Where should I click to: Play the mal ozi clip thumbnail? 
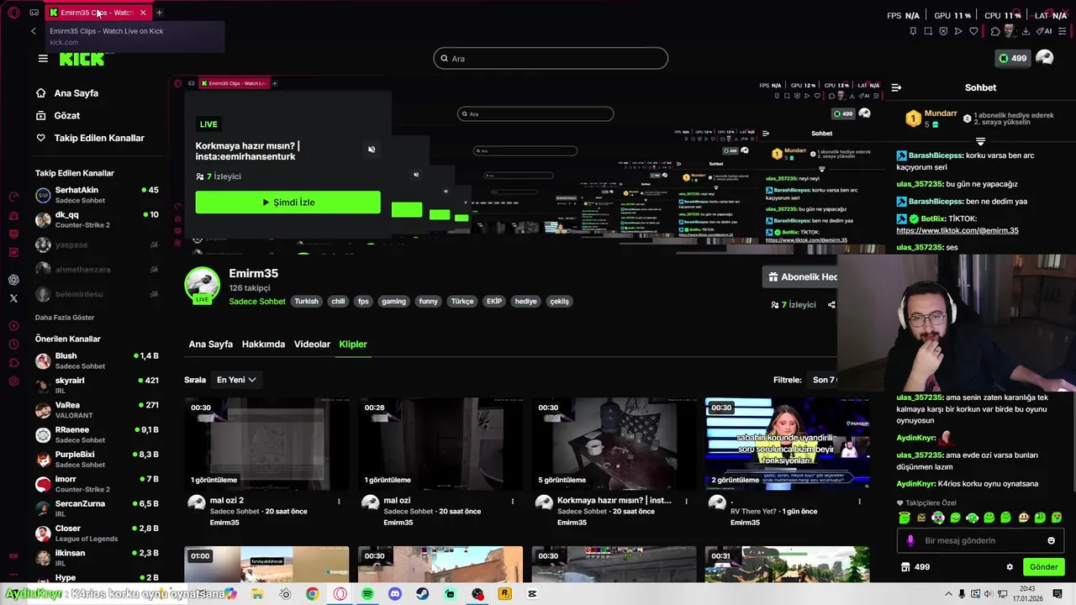point(440,444)
